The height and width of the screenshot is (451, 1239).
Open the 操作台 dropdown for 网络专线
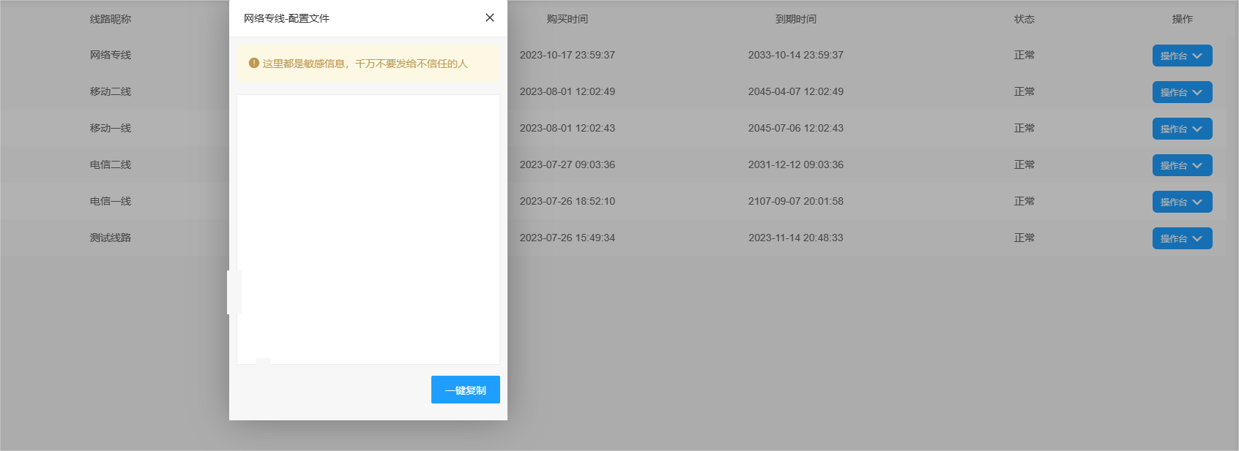(1182, 56)
